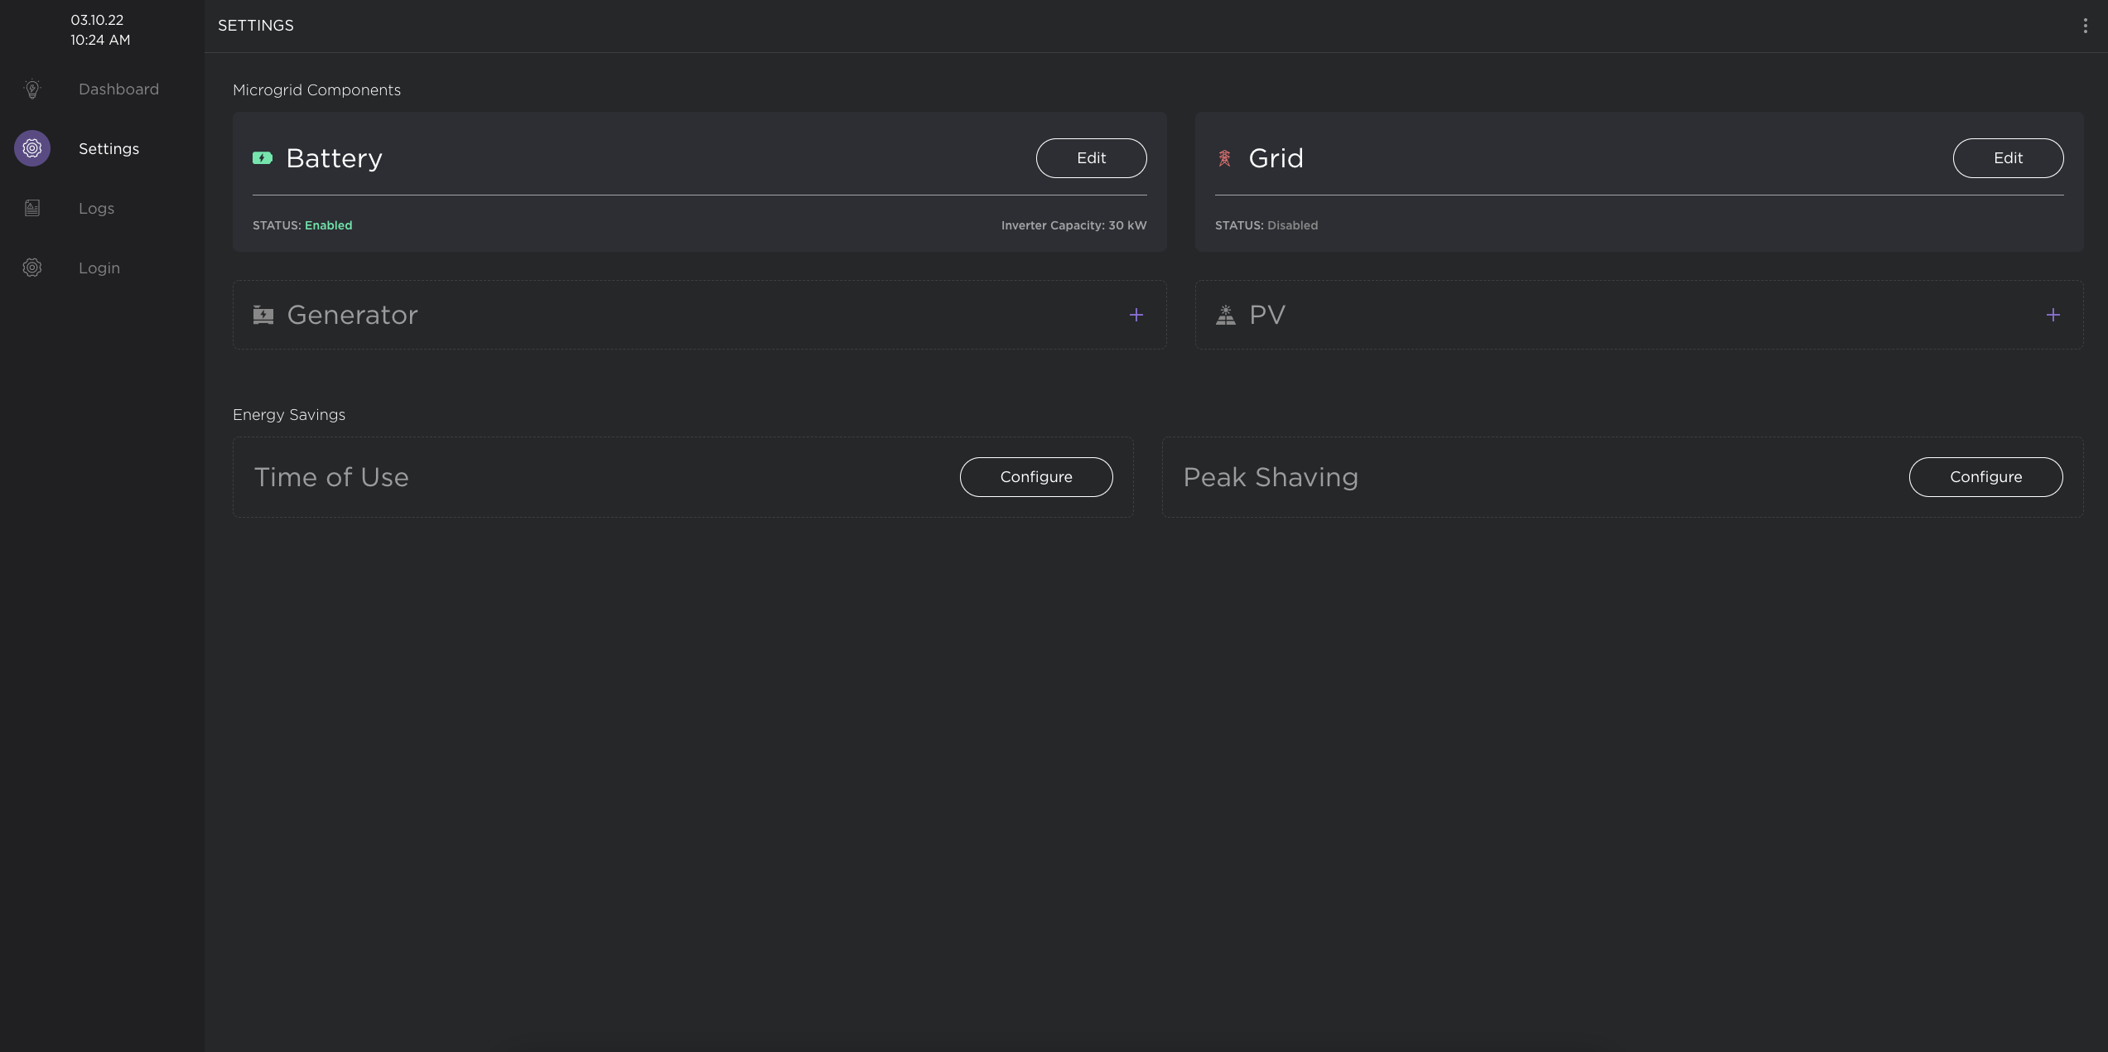The width and height of the screenshot is (2108, 1052).
Task: Click the green Battery icon
Action: (263, 158)
